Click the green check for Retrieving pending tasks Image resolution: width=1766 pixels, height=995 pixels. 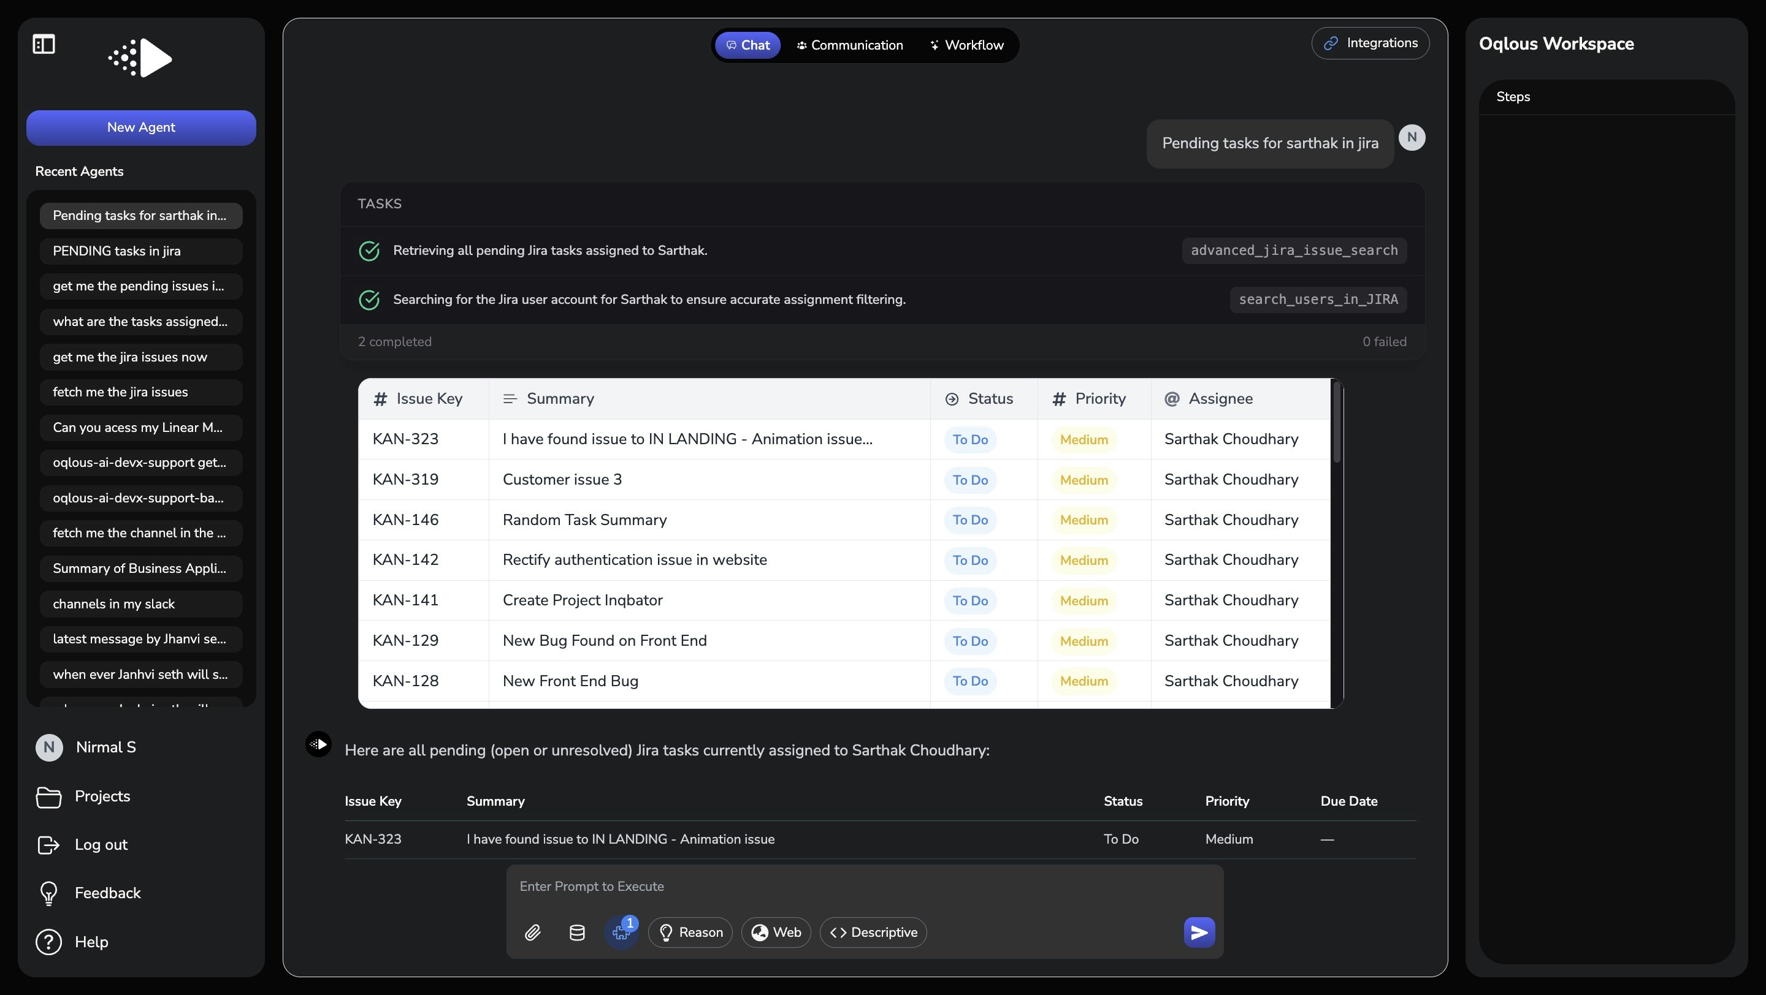click(x=369, y=251)
